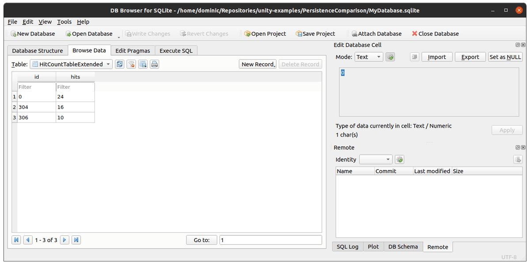
Task: Set the selected cell as NULL
Action: coord(505,57)
